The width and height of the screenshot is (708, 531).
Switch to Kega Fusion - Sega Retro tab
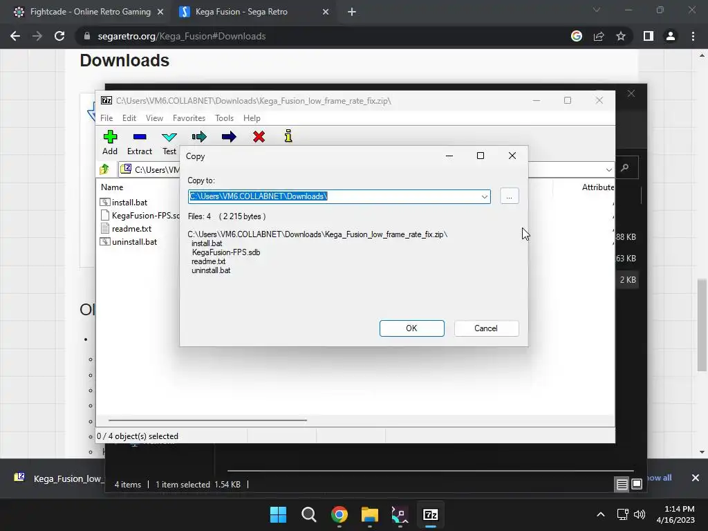[x=253, y=12]
